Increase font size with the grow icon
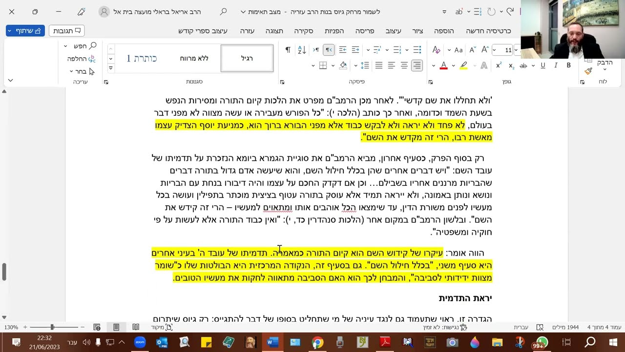The image size is (625, 352). [x=485, y=50]
